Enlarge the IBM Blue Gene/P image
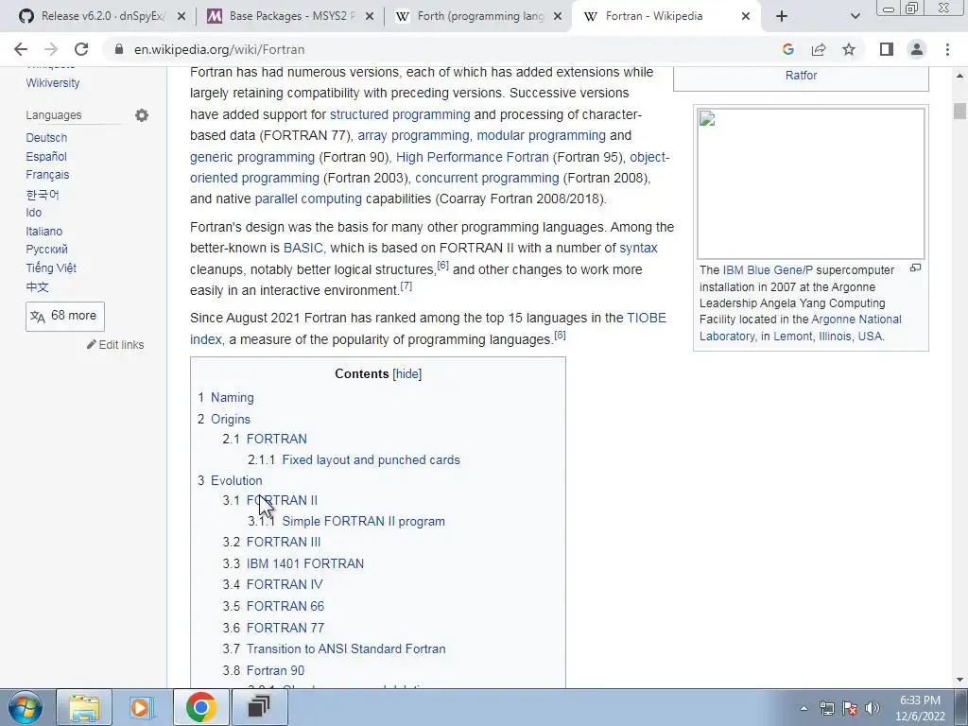The height and width of the screenshot is (726, 968). tap(915, 268)
